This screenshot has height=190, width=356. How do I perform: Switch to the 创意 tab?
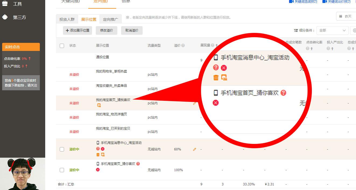tap(125, 2)
